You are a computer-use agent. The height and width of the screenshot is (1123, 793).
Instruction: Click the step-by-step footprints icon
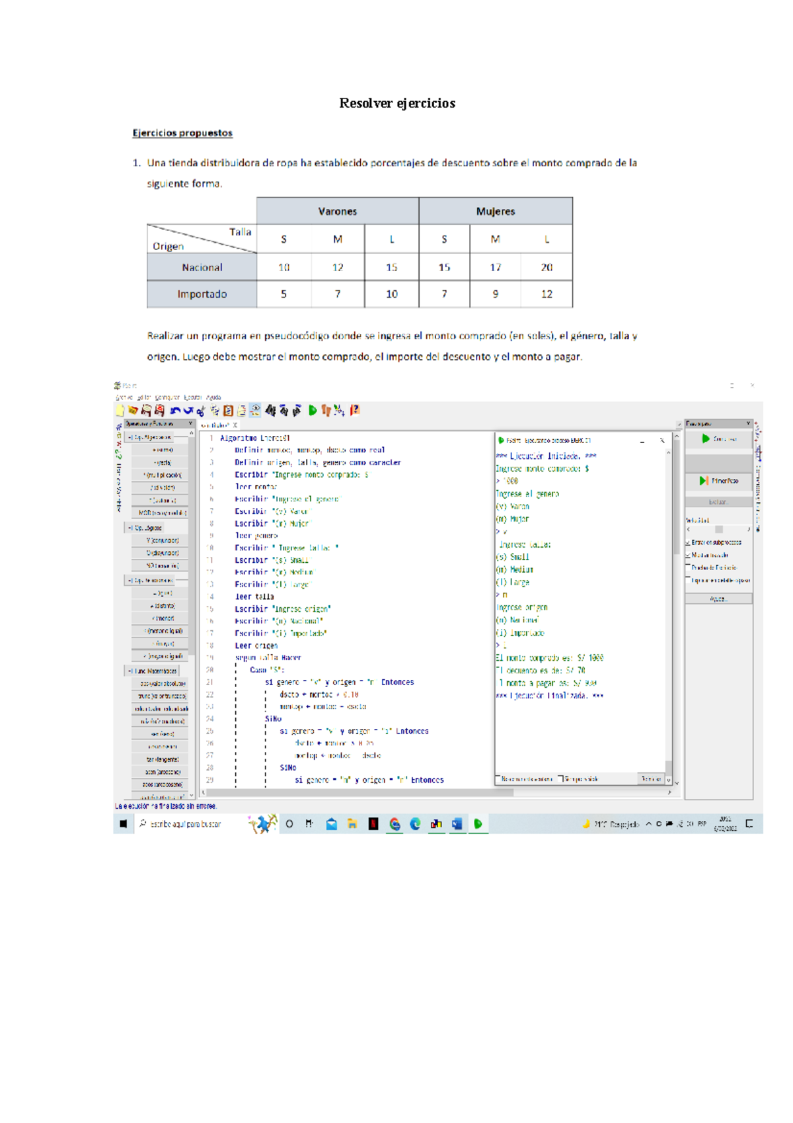tap(326, 411)
